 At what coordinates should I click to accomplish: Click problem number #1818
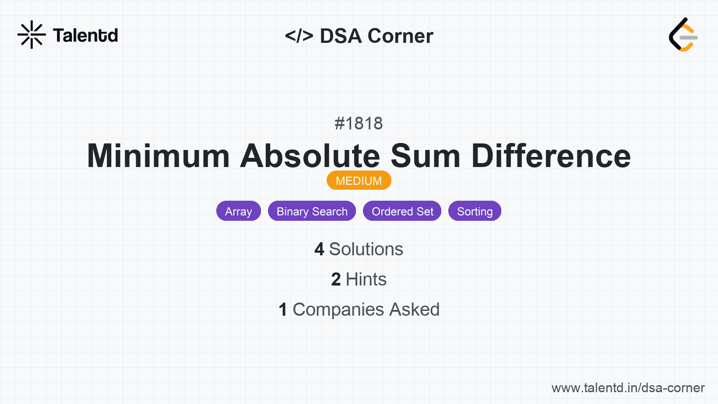click(x=359, y=123)
